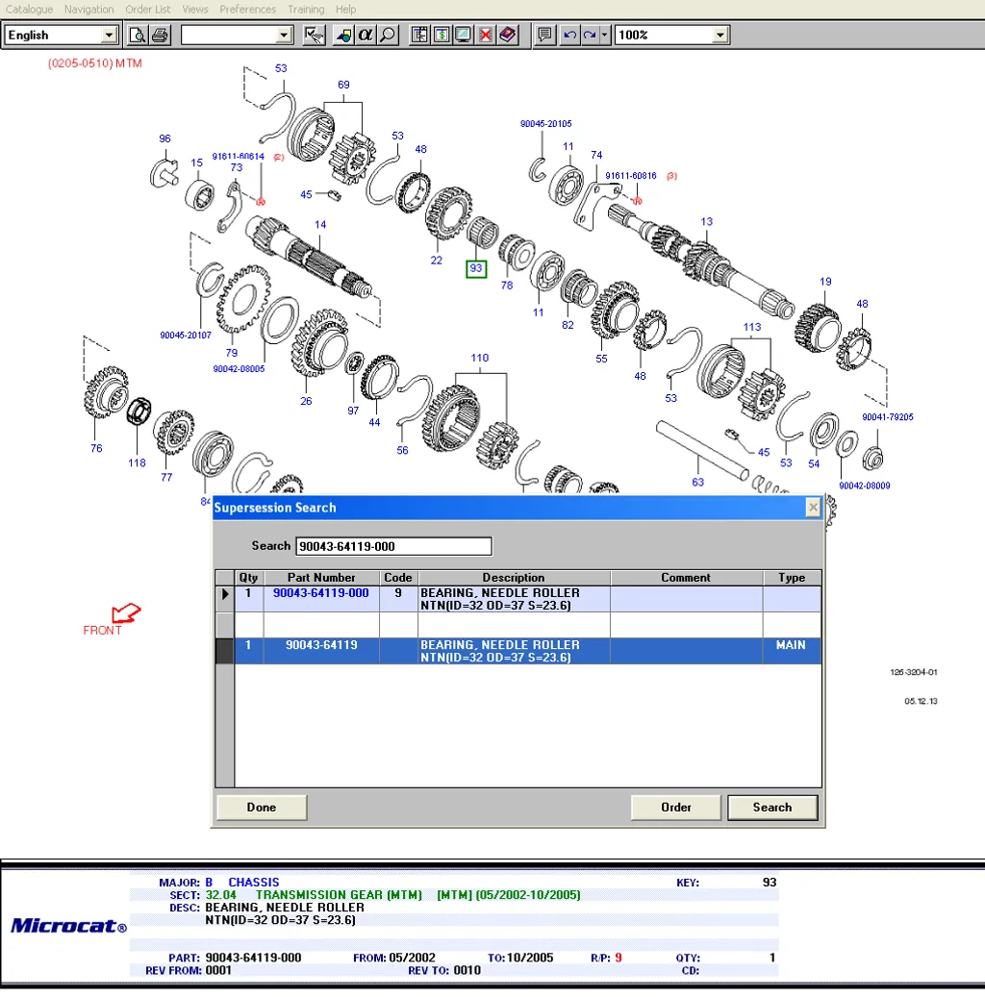985x997 pixels.
Task: Click the checklist hand toolbar icon
Action: pyautogui.click(x=315, y=35)
